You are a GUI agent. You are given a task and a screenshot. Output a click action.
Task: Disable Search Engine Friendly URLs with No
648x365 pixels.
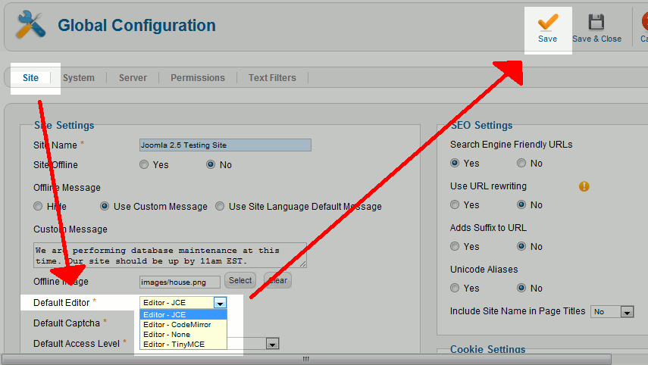521,163
